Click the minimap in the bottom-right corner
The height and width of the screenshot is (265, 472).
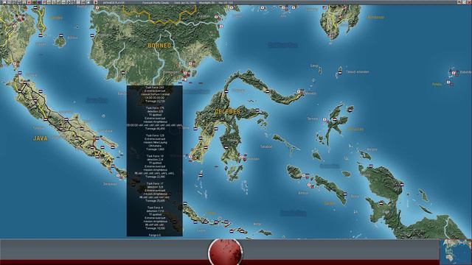tap(456, 252)
